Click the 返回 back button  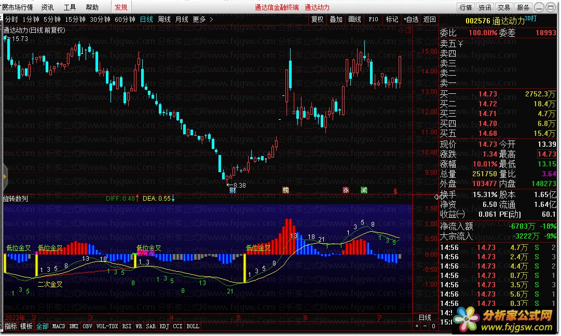coord(429,19)
